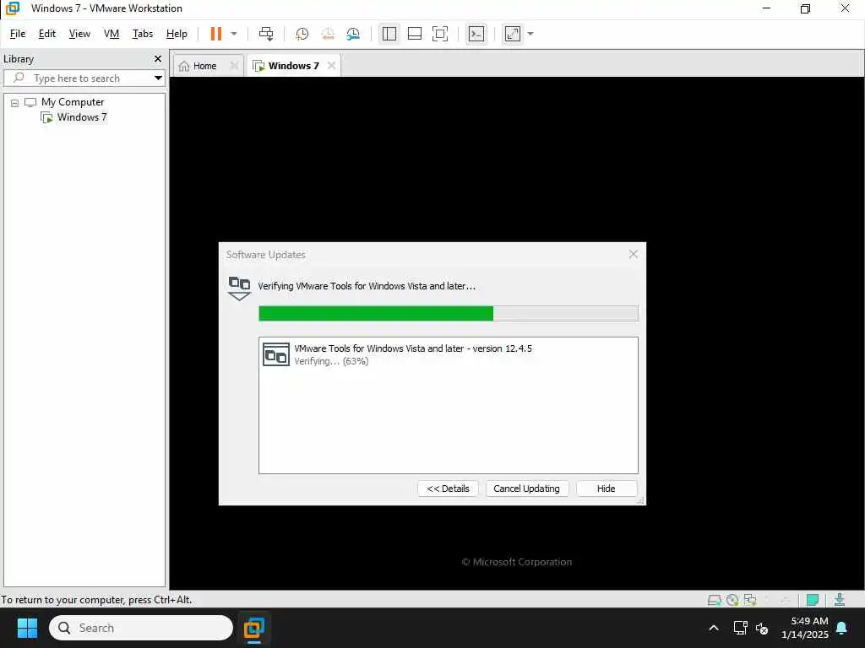Open the stretch mode dropdown arrow

pos(530,34)
